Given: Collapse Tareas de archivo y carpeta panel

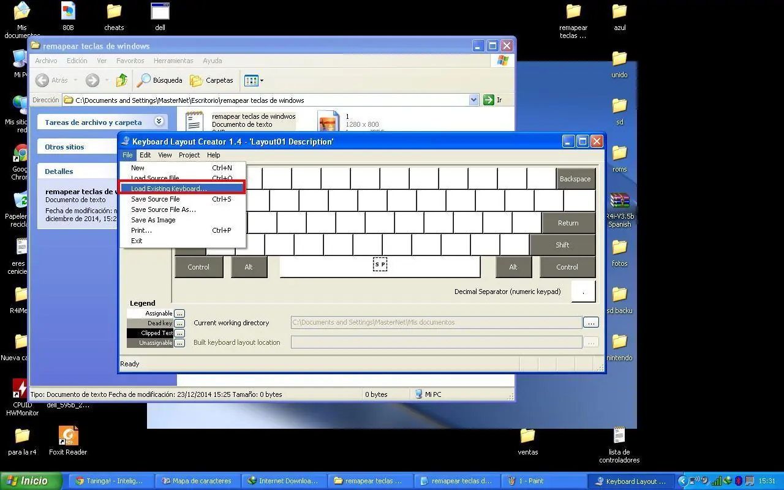Looking at the screenshot, I should (159, 122).
